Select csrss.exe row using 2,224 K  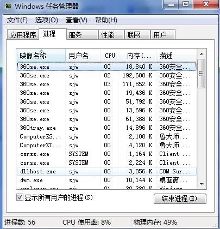point(106,162)
